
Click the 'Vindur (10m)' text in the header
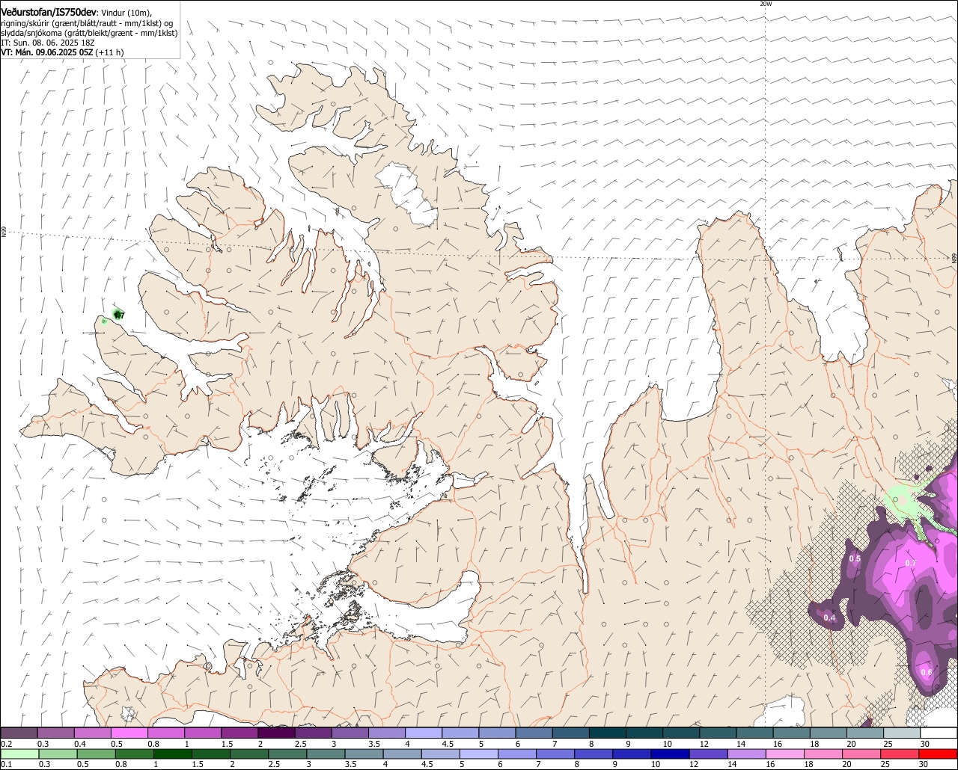click(x=126, y=13)
